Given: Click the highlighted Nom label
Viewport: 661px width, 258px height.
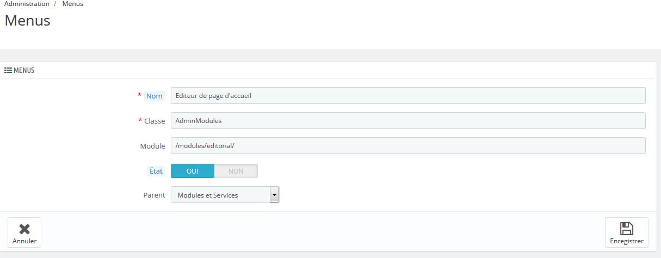Looking at the screenshot, I should coord(155,96).
